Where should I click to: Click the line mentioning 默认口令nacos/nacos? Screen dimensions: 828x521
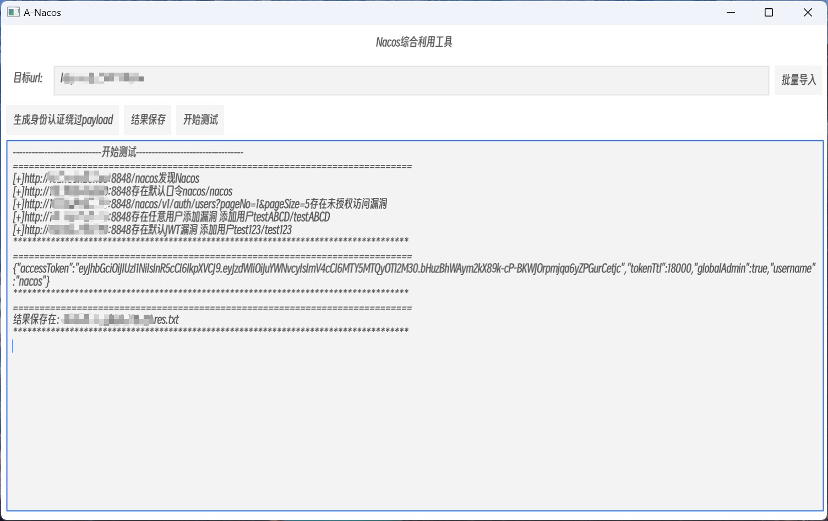pyautogui.click(x=123, y=191)
